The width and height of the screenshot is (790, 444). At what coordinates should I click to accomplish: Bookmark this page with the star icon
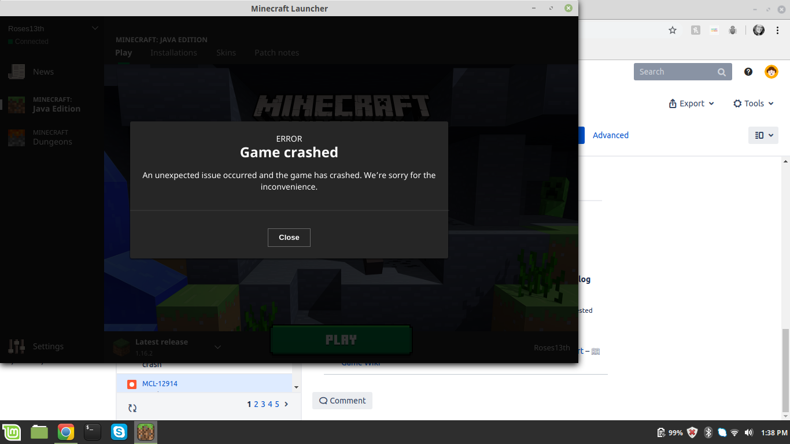[673, 31]
